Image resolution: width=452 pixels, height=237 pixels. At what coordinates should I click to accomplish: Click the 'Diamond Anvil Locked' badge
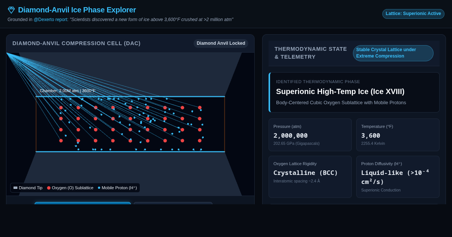(221, 43)
